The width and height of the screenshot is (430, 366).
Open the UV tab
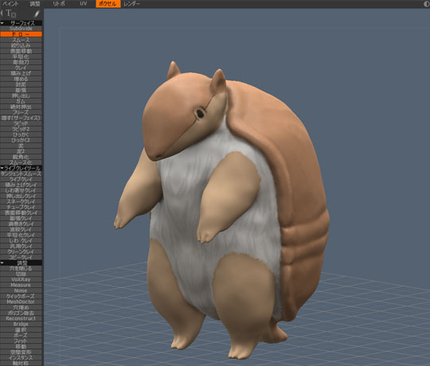tap(84, 4)
